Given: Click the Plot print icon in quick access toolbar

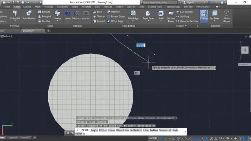Looking at the screenshot, I should click(23, 2).
